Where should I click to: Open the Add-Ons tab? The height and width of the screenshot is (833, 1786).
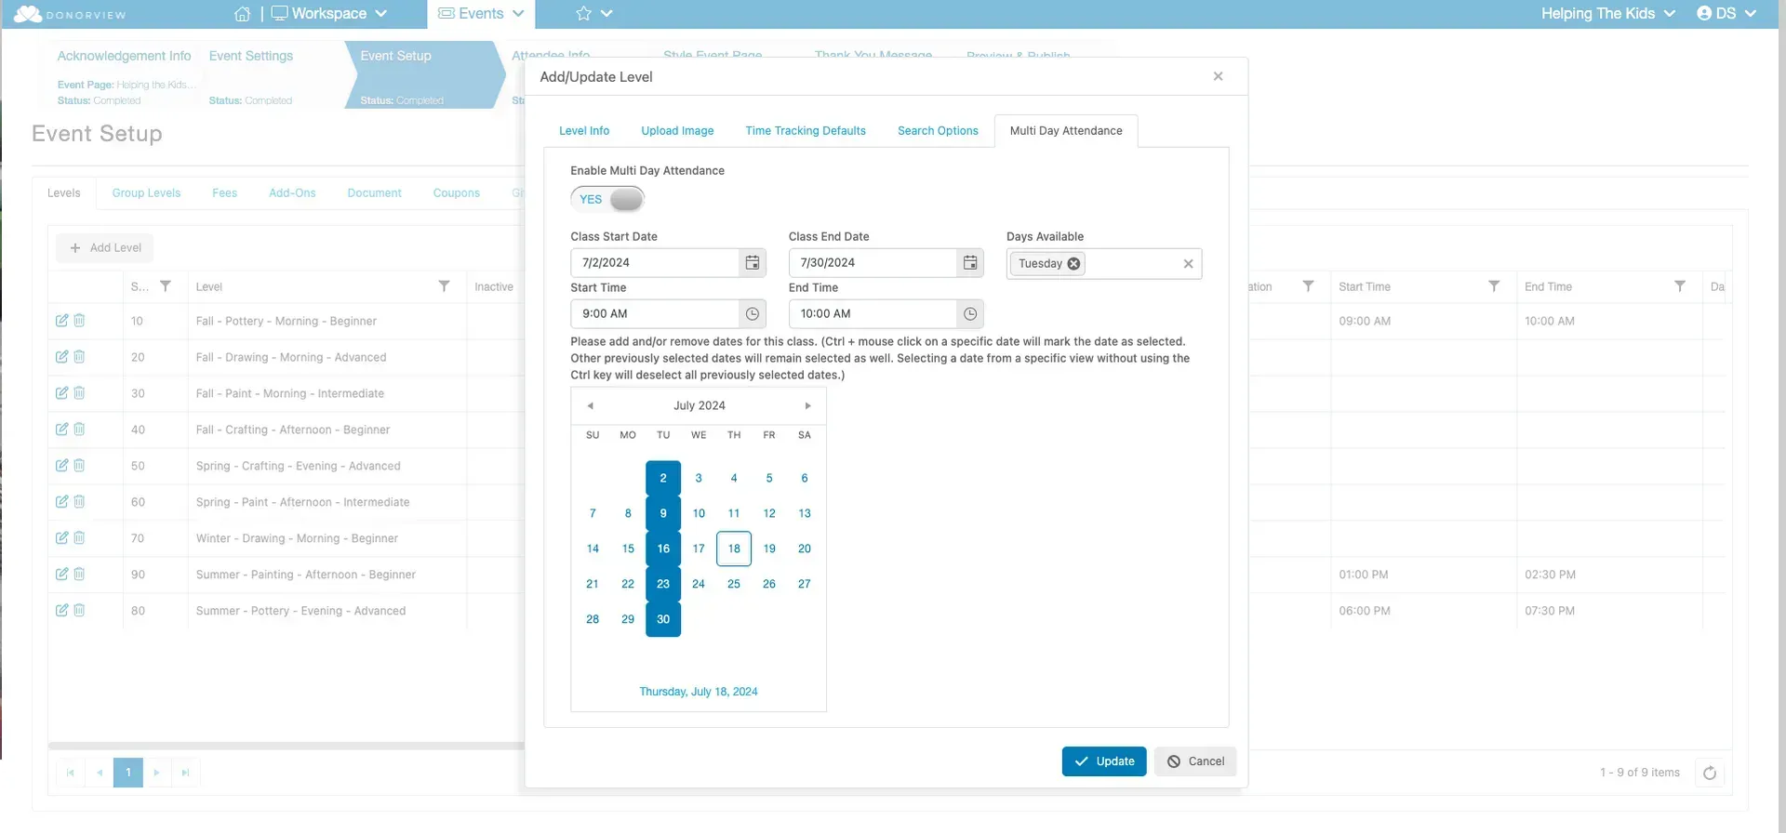coord(292,193)
